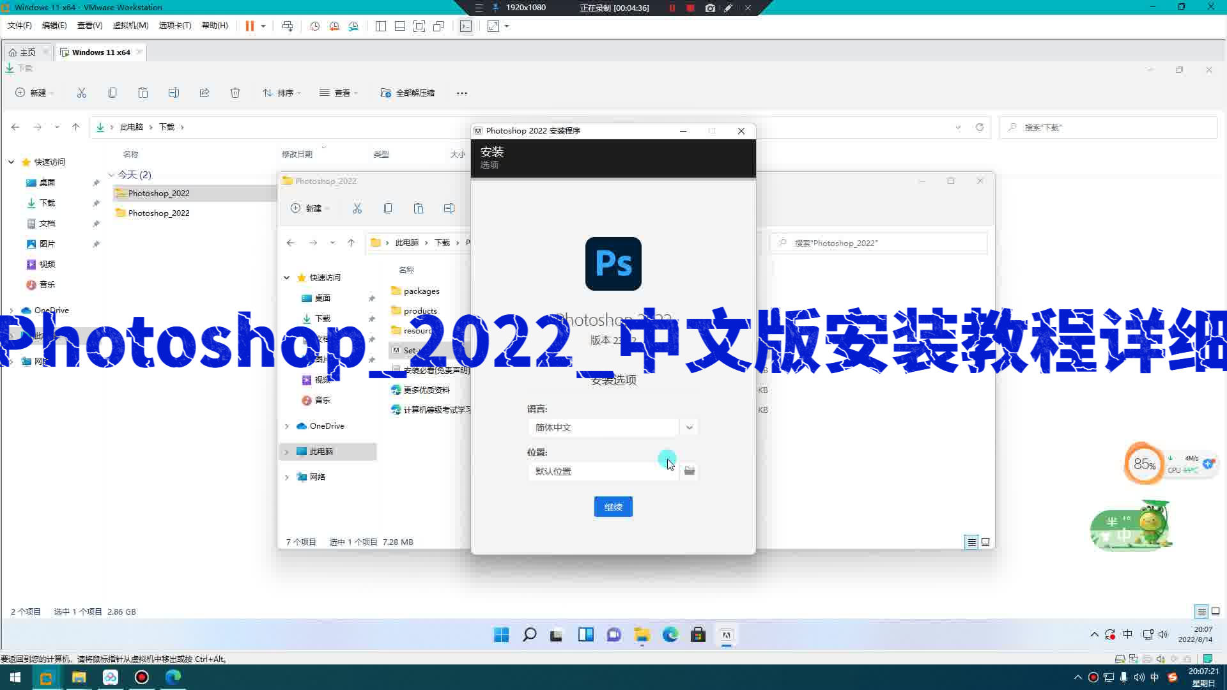Click the VMware unity mode icon
This screenshot has height=690, width=1227.
[438, 26]
